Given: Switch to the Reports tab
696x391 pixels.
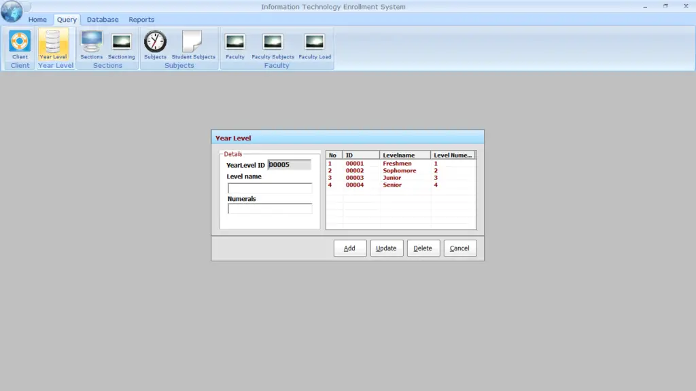Looking at the screenshot, I should pyautogui.click(x=141, y=19).
